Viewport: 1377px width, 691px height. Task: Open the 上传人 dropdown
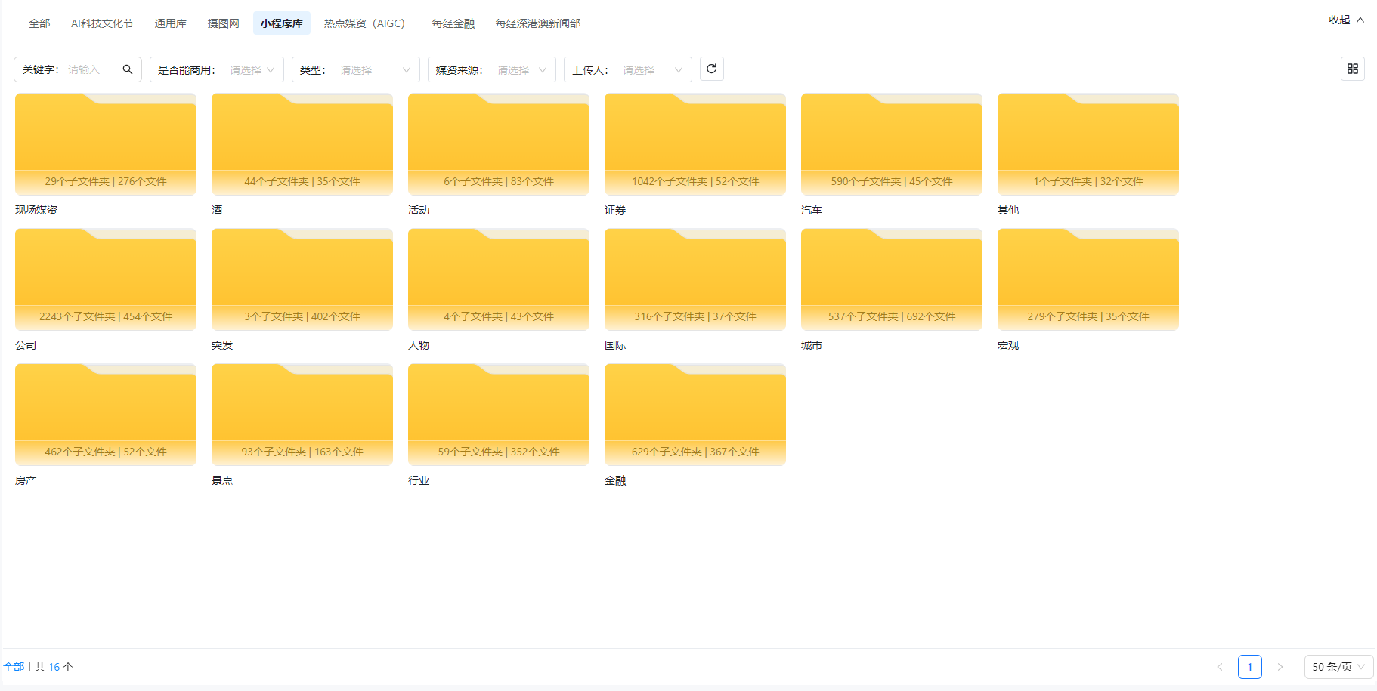click(628, 69)
